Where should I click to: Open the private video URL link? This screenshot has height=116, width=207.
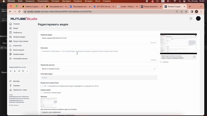click(x=173, y=58)
